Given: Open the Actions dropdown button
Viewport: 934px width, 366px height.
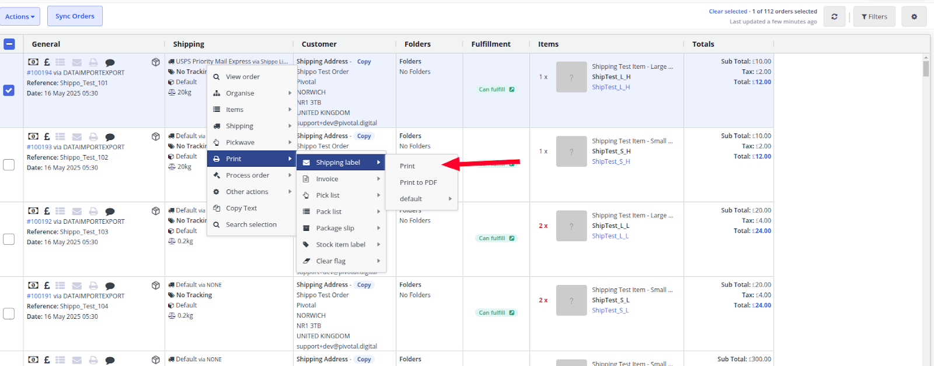Looking at the screenshot, I should coord(20,16).
